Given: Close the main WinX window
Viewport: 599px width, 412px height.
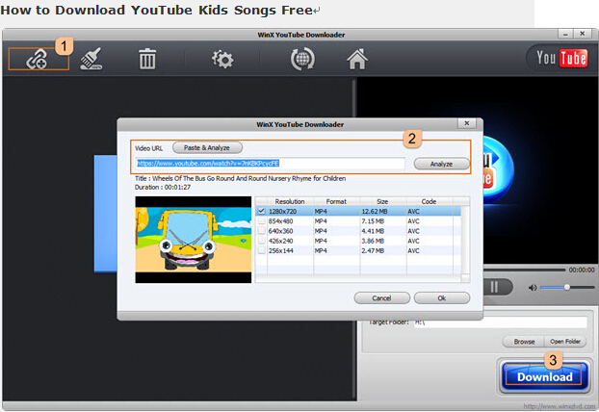Looking at the screenshot, I should point(583,34).
